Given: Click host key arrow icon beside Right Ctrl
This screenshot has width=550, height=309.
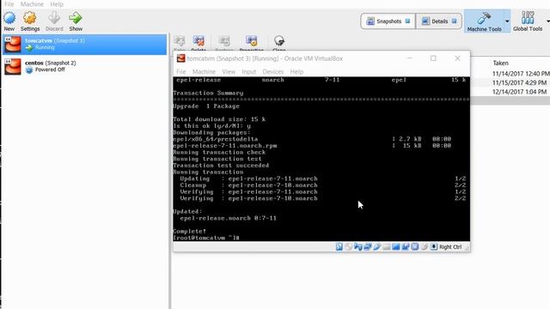Looking at the screenshot, I should pos(433,246).
